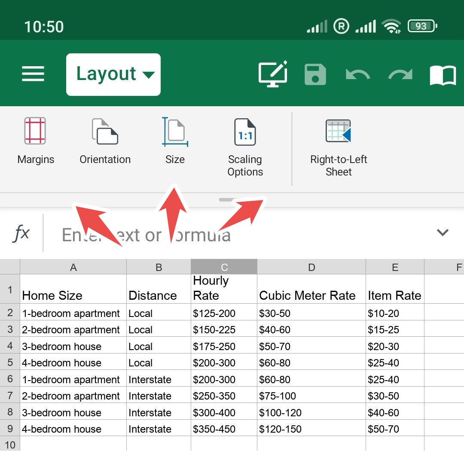
Task: Select the 'Home Size' header cell
Action: 73,289
